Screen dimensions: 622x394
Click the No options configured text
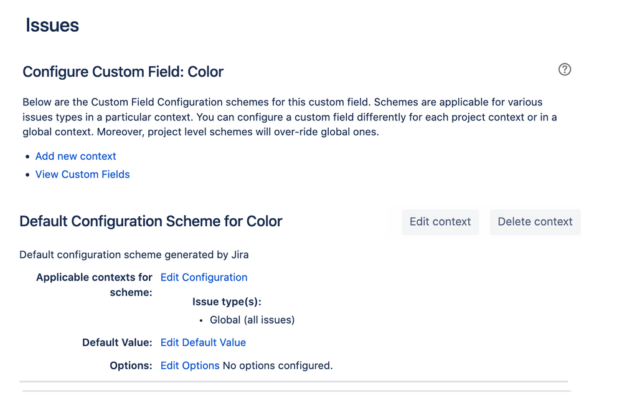278,365
